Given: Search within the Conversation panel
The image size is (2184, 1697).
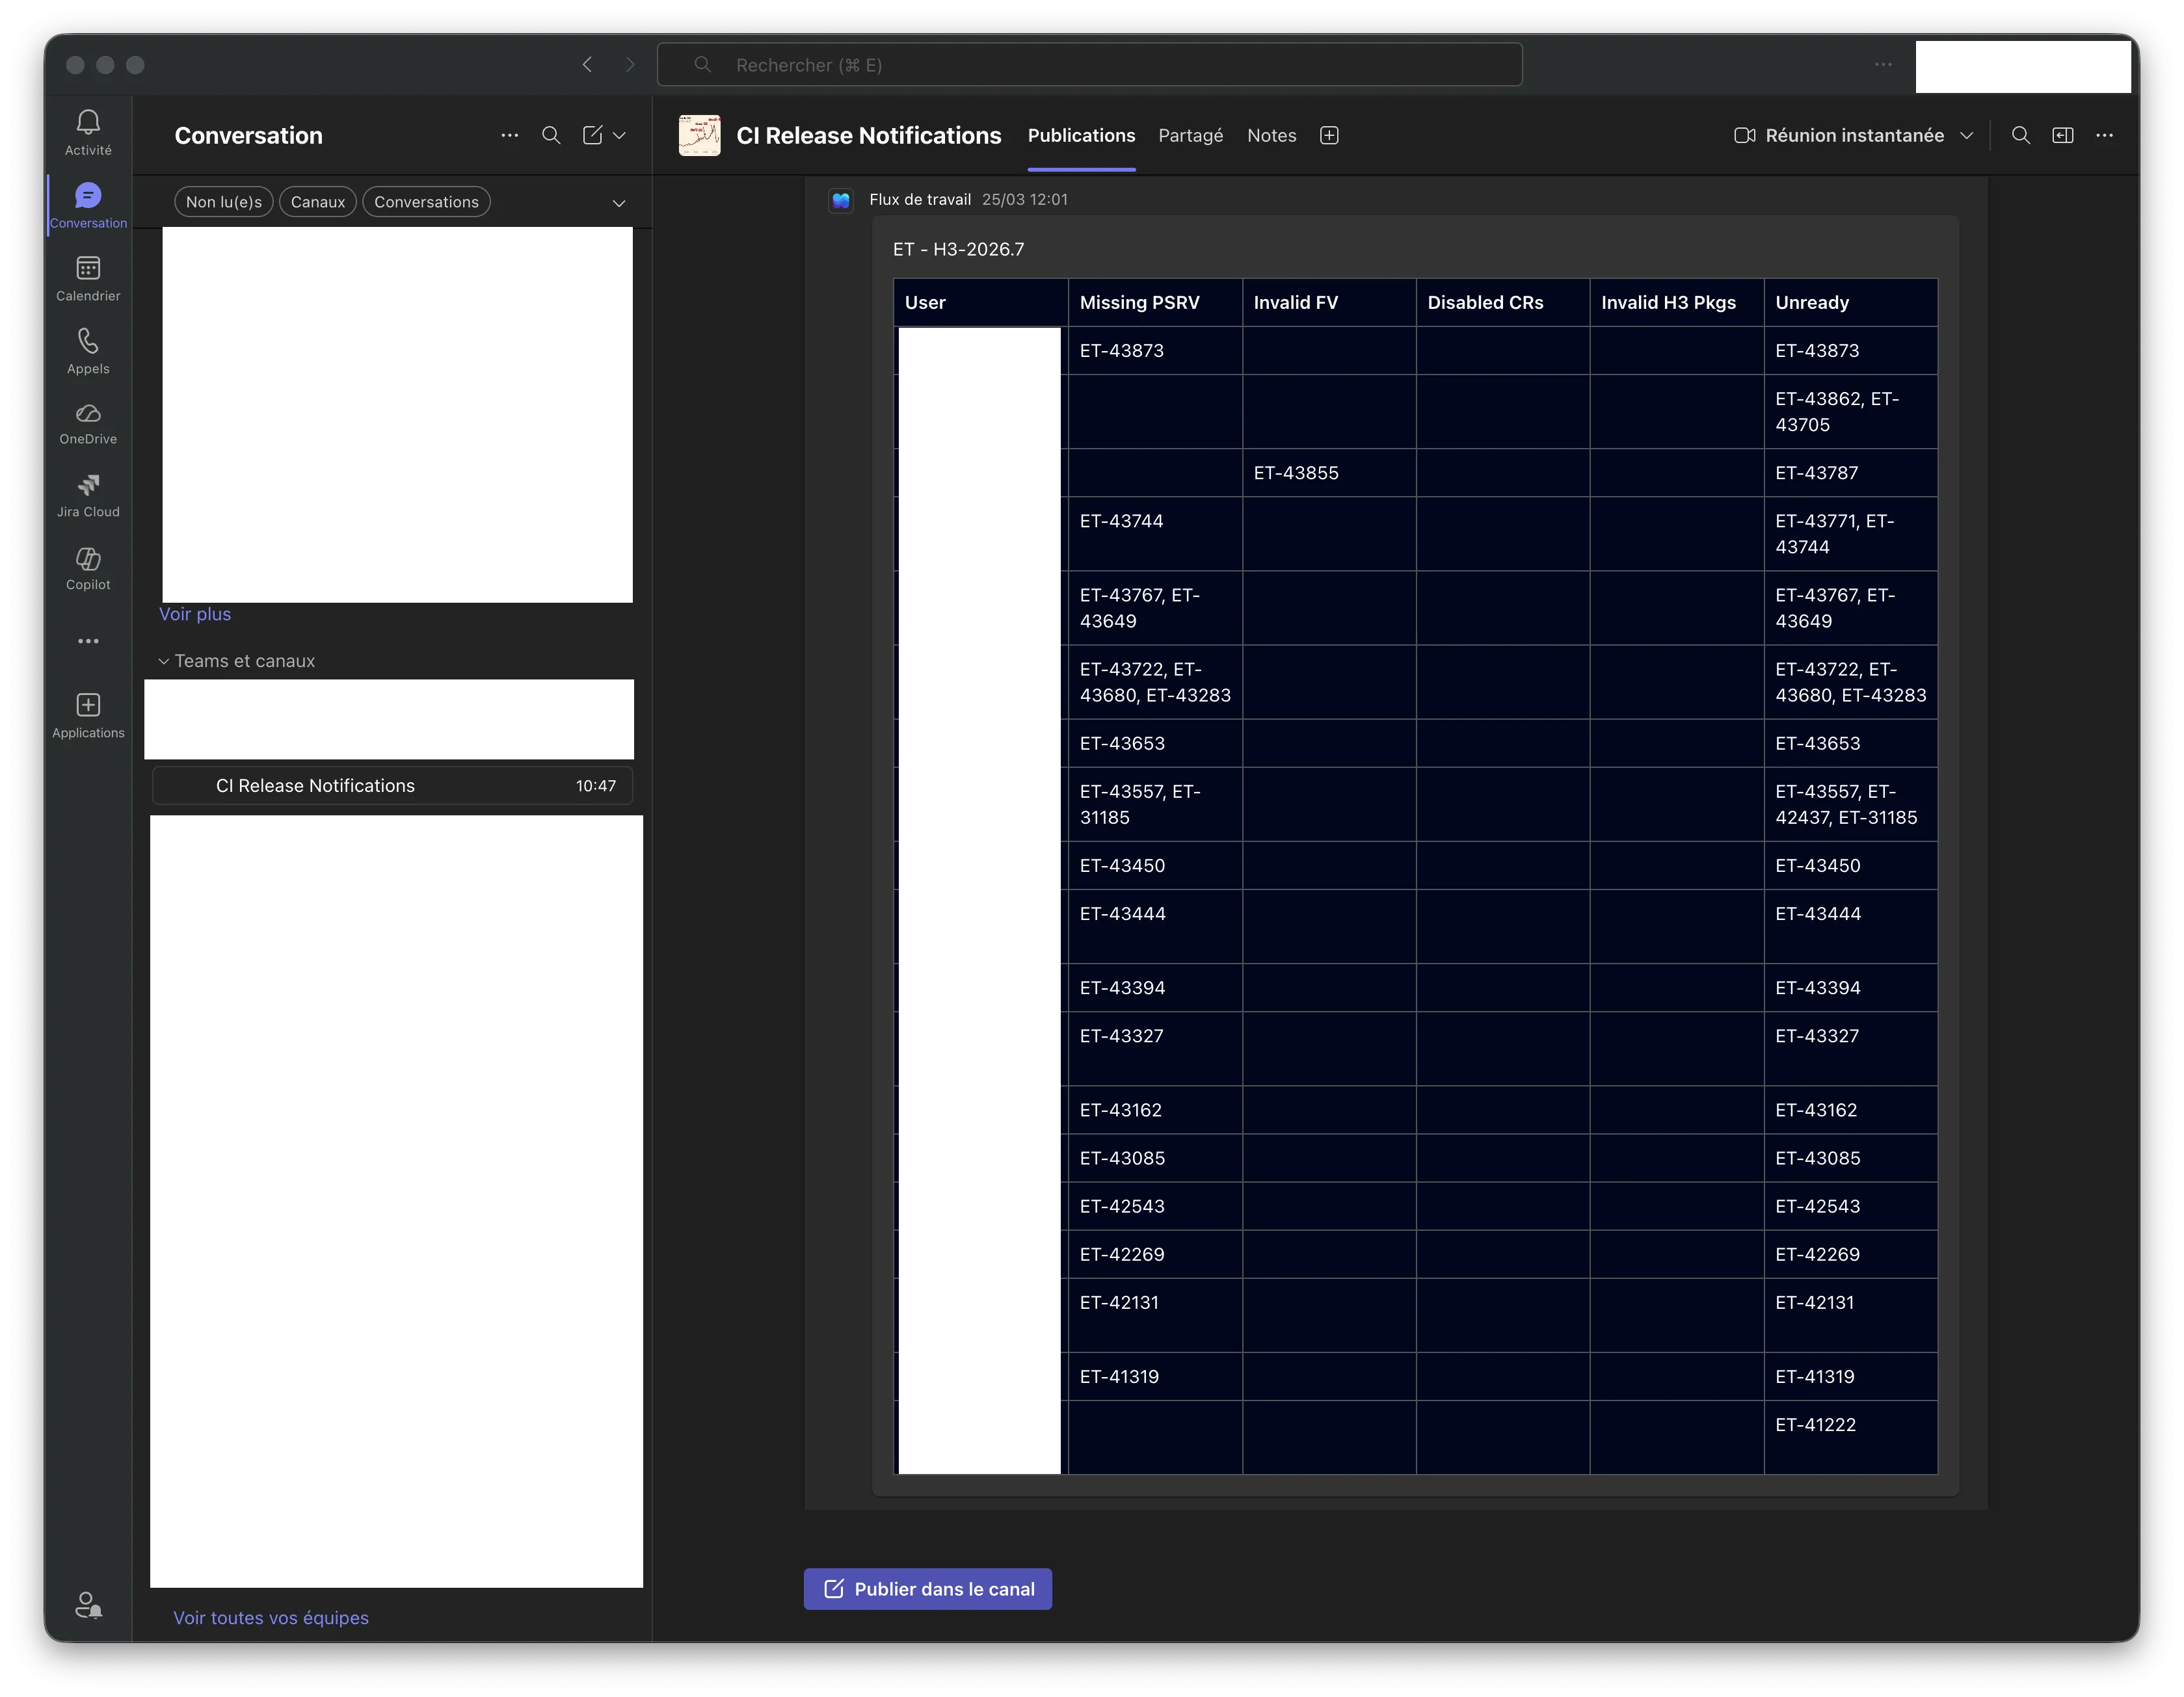Looking at the screenshot, I should (x=551, y=135).
